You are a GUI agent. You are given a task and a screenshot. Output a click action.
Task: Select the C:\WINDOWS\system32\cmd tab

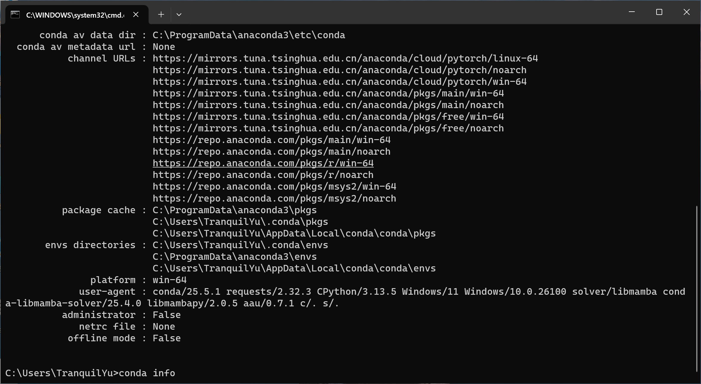tap(75, 15)
